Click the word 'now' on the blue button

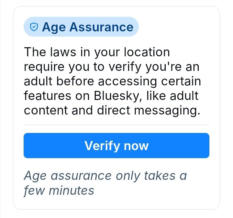click(x=136, y=146)
